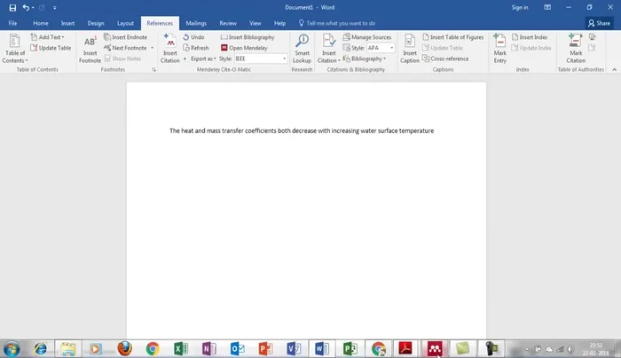Click Insert Table of Authorities icon
This screenshot has height=358, width=621.
[592, 37]
